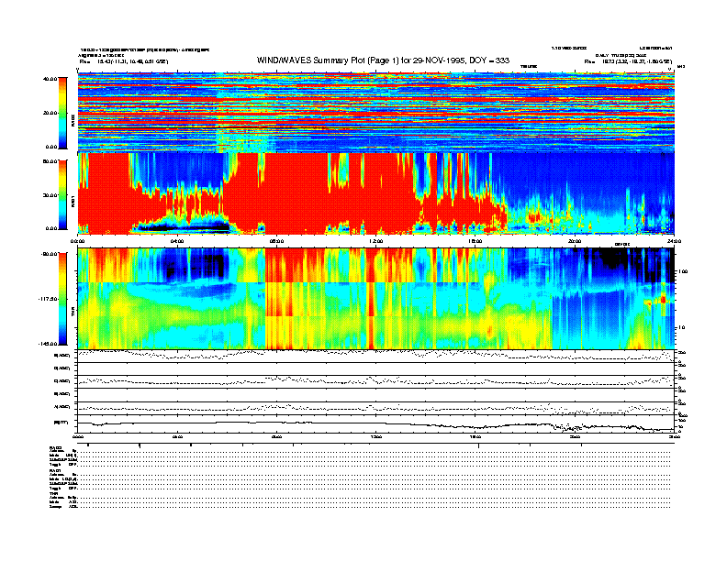Image resolution: width=727 pixels, height=561 pixels.
Task: Click the 04:00 tick label under RAD1 panel
Action: pos(177,241)
